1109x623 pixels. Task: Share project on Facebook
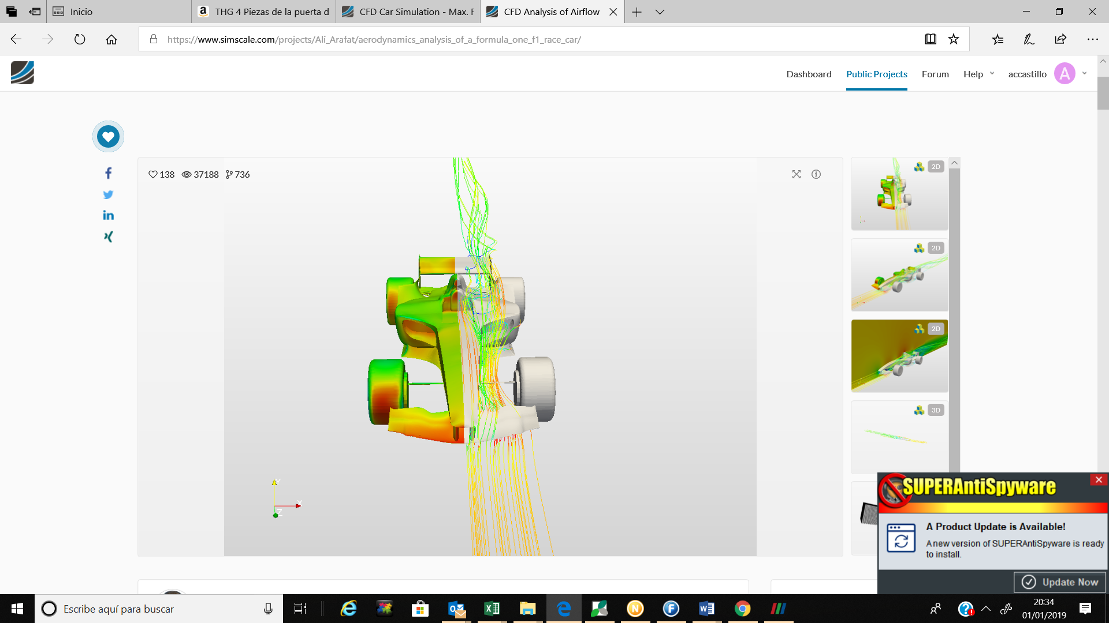[108, 173]
